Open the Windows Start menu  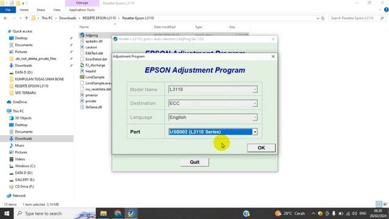pos(7,214)
